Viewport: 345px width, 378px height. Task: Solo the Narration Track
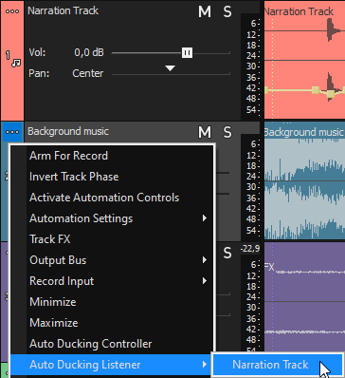[x=227, y=12]
